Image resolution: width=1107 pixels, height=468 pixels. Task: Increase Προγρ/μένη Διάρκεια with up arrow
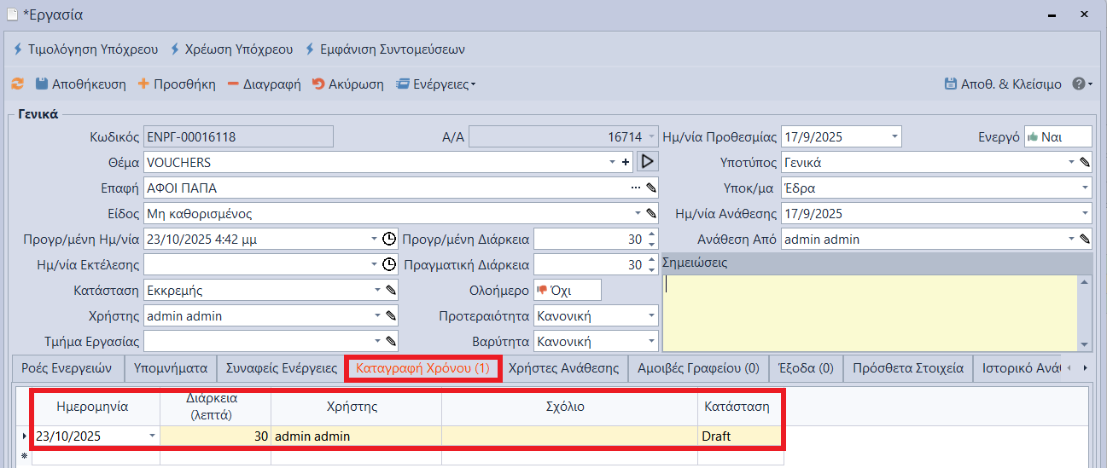click(652, 234)
